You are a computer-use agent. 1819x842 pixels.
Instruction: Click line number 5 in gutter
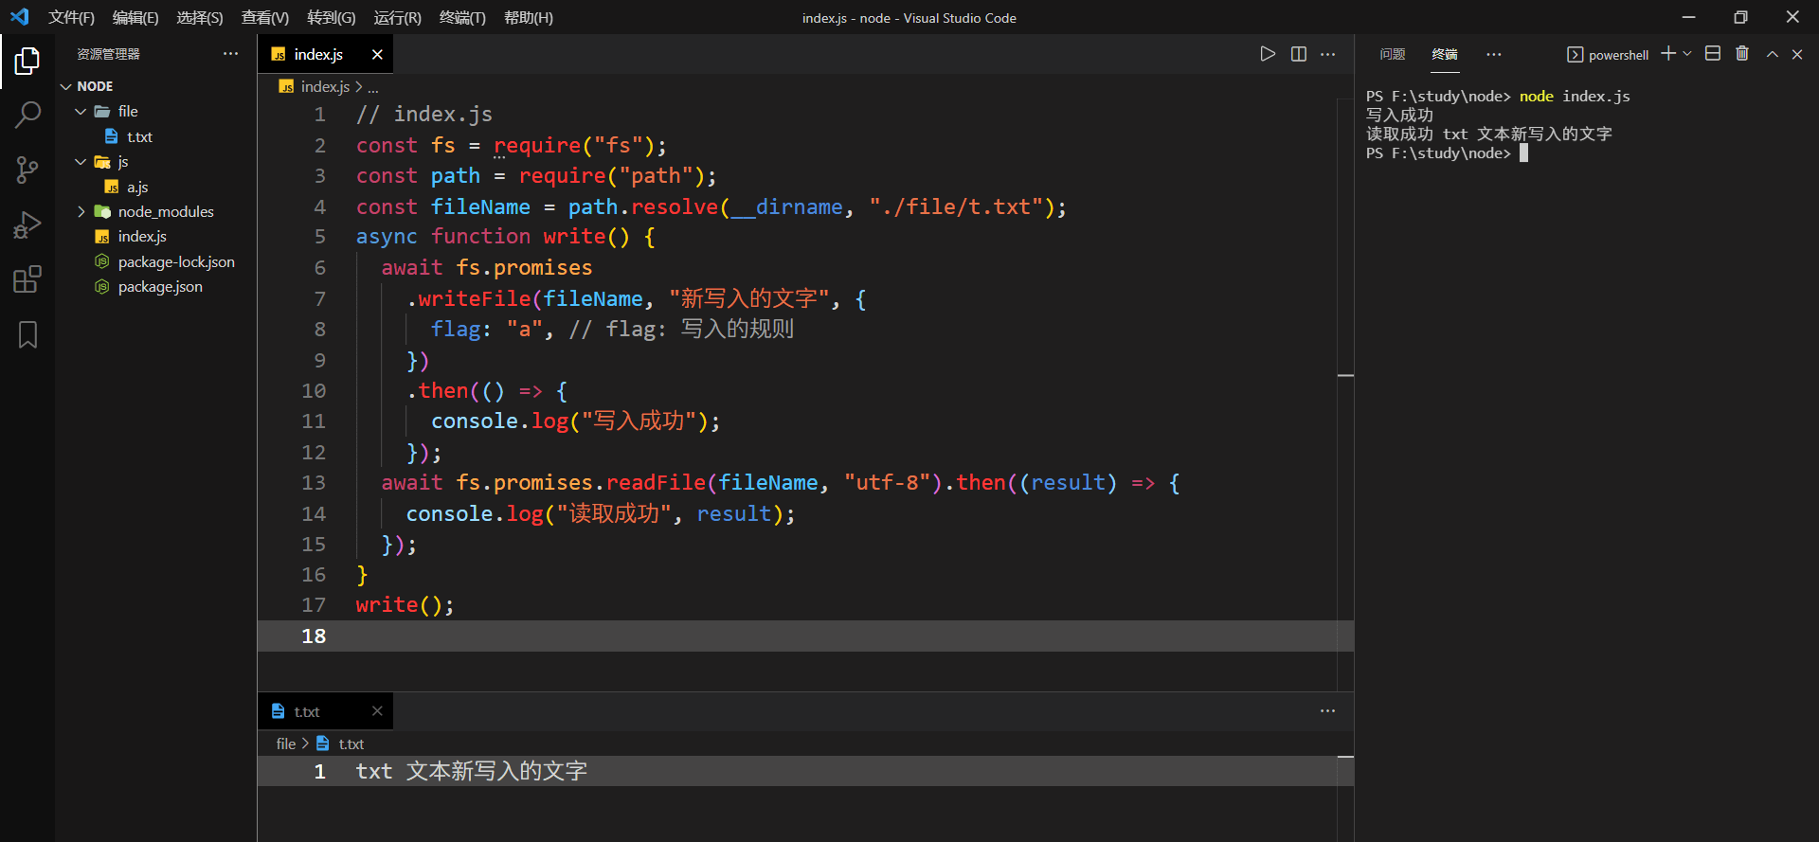(x=319, y=237)
